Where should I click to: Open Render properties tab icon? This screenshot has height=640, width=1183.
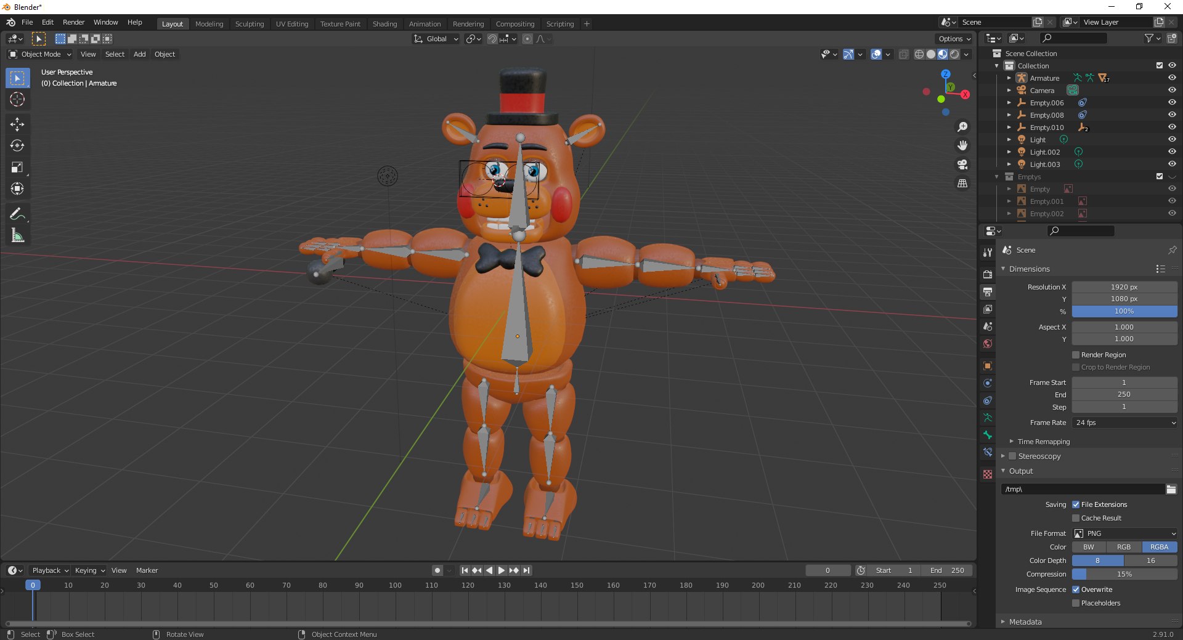tap(988, 274)
